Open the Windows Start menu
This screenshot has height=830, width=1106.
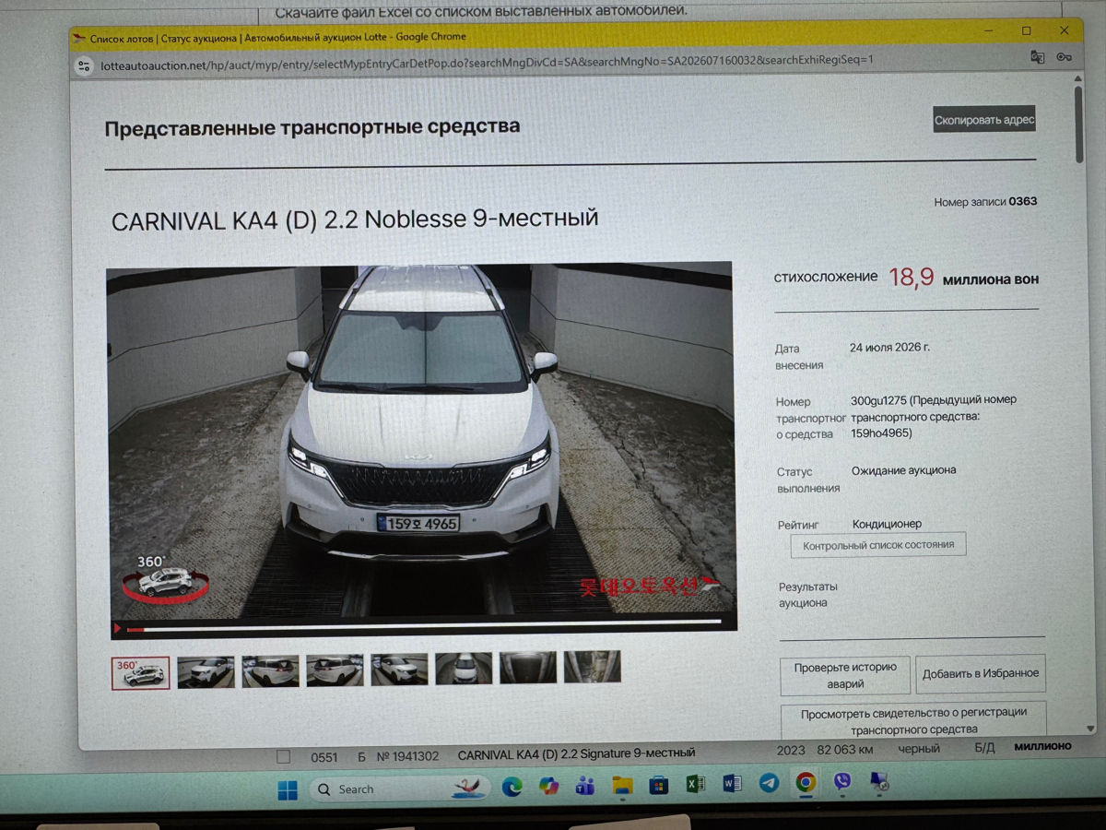[288, 788]
